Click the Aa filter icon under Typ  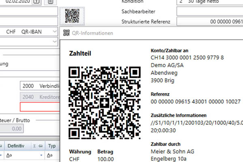coord(49,155)
